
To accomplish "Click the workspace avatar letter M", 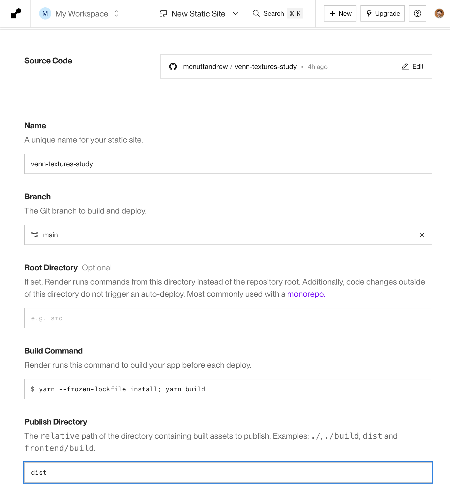I will [x=45, y=13].
